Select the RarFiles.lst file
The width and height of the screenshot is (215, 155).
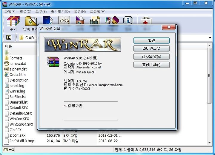(x=18, y=97)
